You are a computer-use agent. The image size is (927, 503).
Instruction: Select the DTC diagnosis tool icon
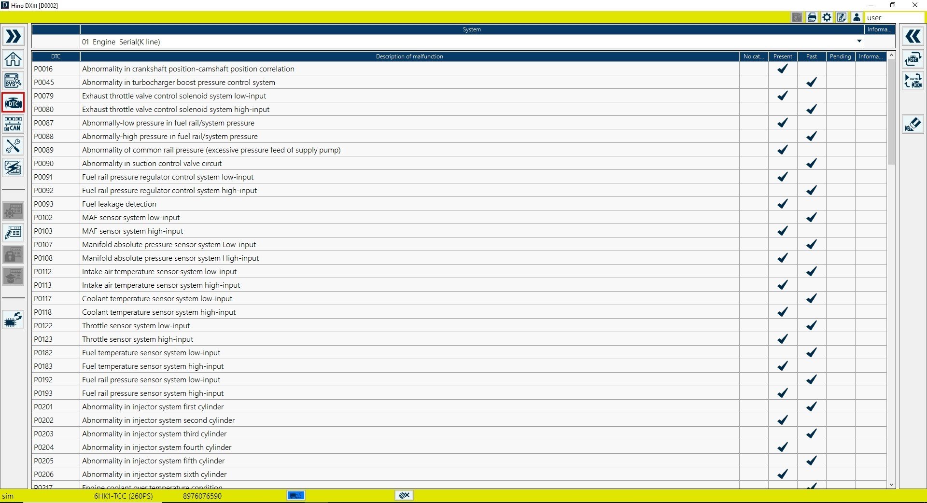13,102
